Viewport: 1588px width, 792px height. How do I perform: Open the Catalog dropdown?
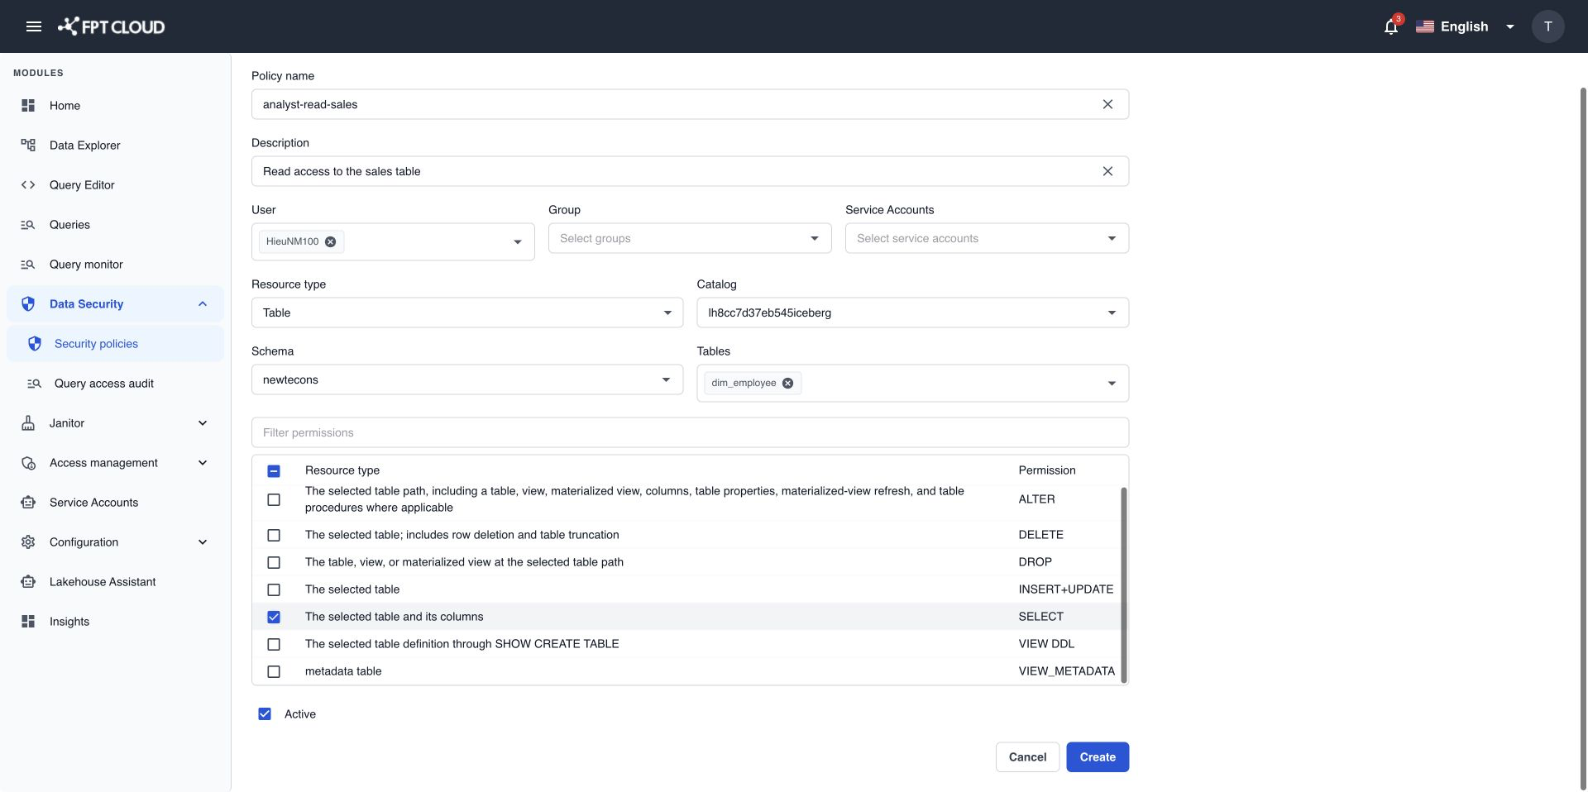point(912,313)
